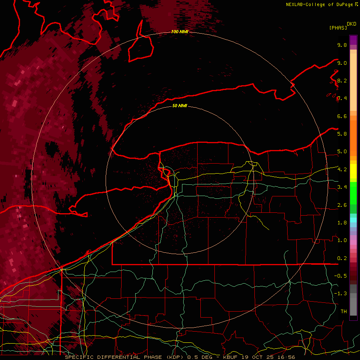Click the purple segment atop the color bar
Screen dimensions: 360x360
pos(353,40)
